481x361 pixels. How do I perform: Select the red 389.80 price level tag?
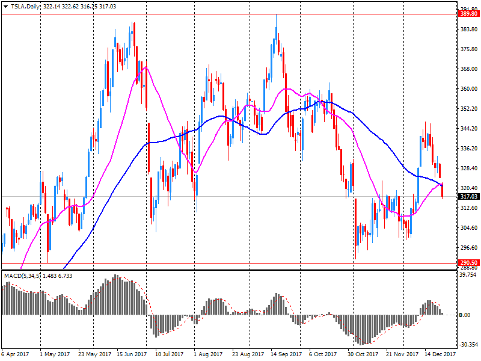[468, 13]
